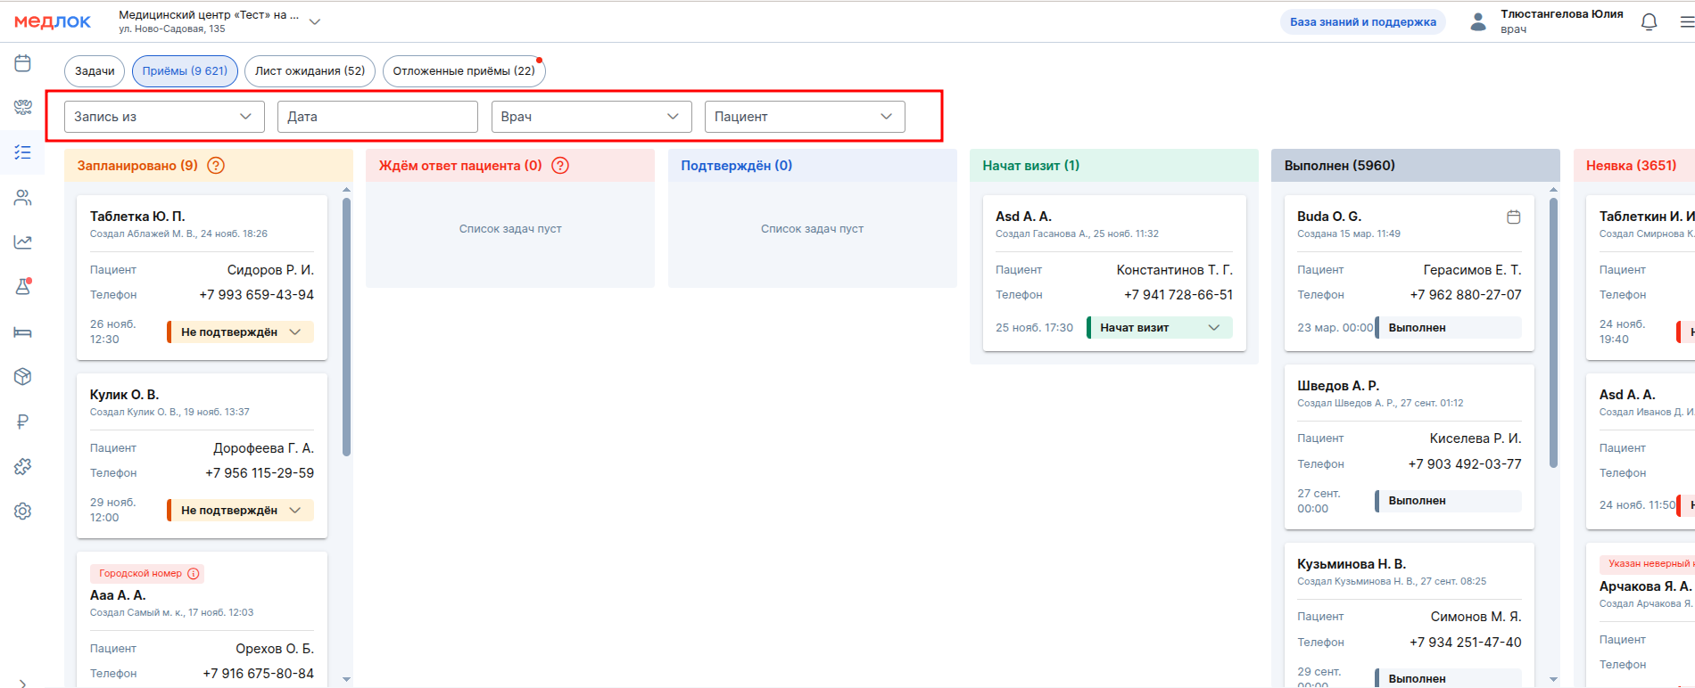The height and width of the screenshot is (688, 1695).
Task: Open the hospital bed icon in sidebar
Action: click(23, 332)
